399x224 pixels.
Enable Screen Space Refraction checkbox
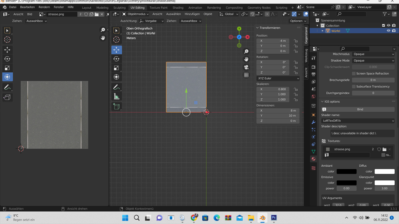click(354, 74)
